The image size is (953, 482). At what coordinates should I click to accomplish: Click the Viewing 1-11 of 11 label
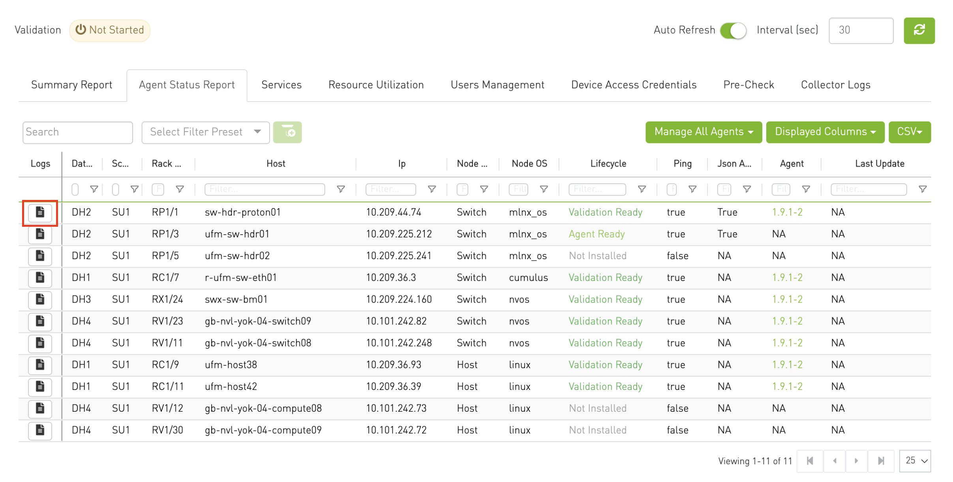tap(755, 461)
